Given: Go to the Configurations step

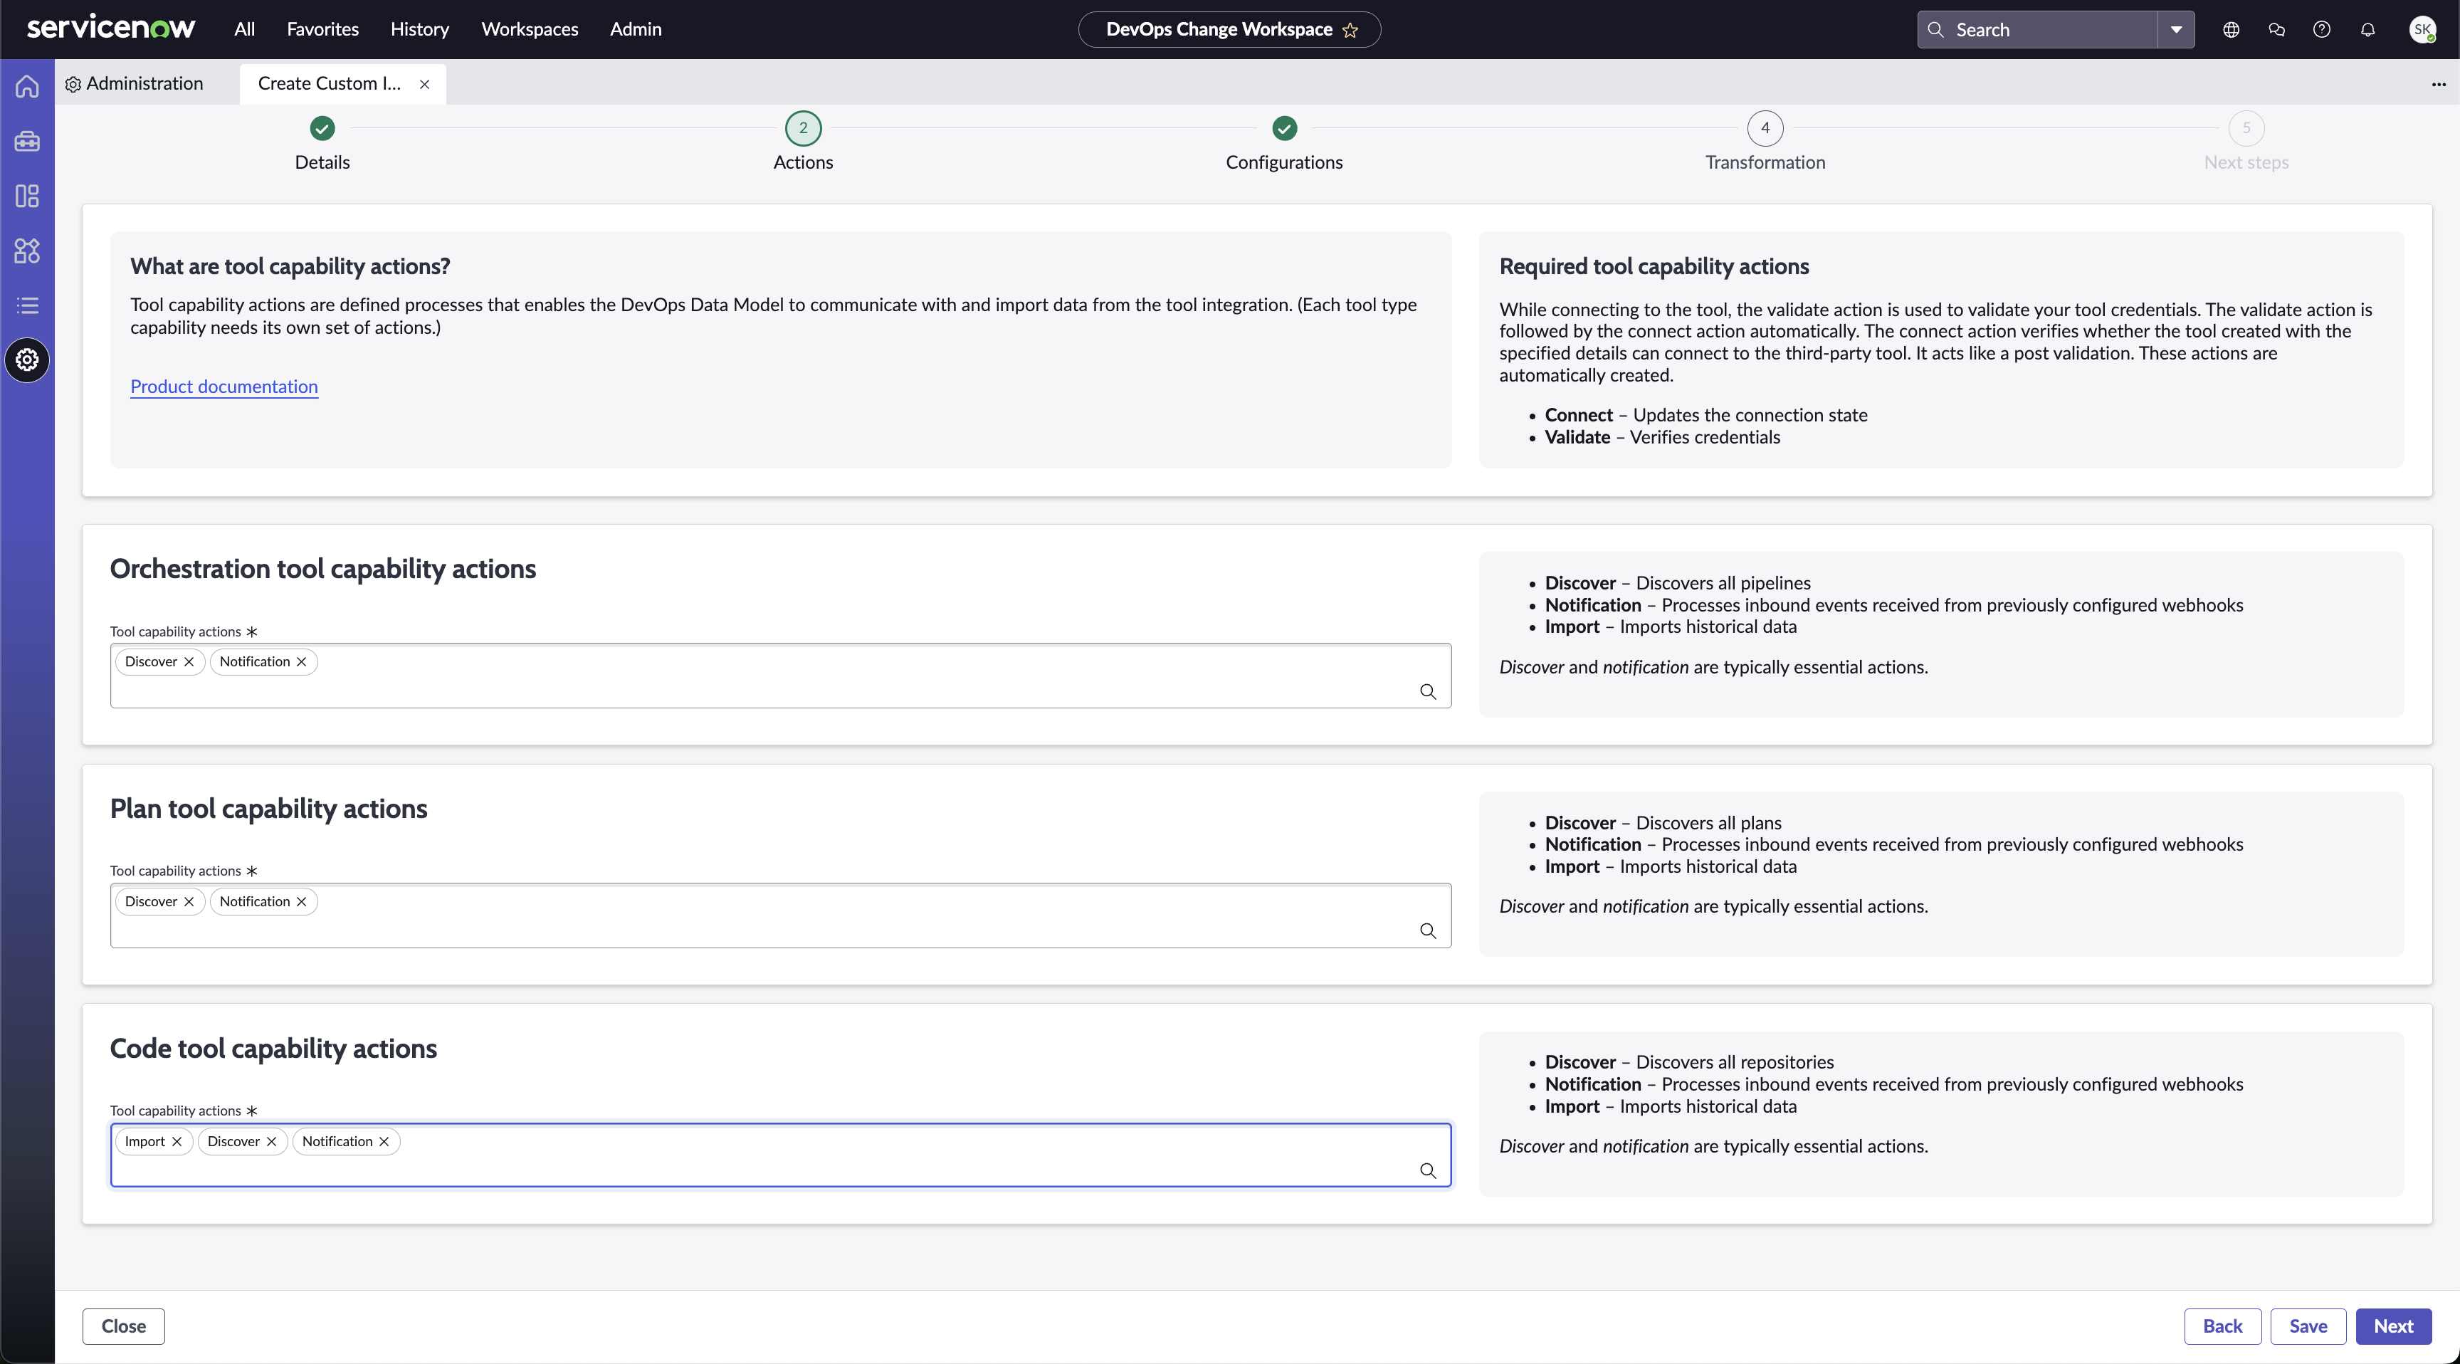Looking at the screenshot, I should pyautogui.click(x=1284, y=145).
